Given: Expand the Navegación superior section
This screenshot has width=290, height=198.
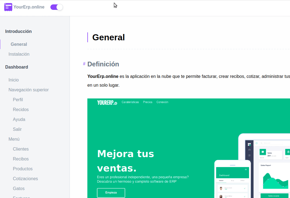Looking at the screenshot, I should point(28,90).
